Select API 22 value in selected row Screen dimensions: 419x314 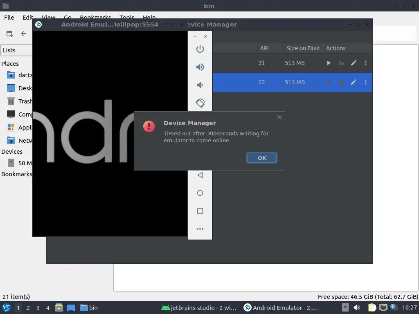(x=261, y=82)
